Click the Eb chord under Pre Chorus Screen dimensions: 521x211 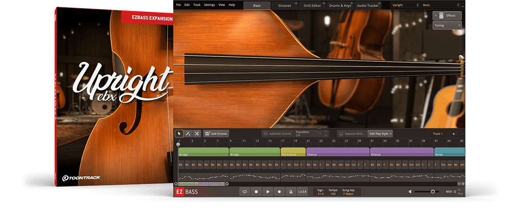tap(290, 165)
